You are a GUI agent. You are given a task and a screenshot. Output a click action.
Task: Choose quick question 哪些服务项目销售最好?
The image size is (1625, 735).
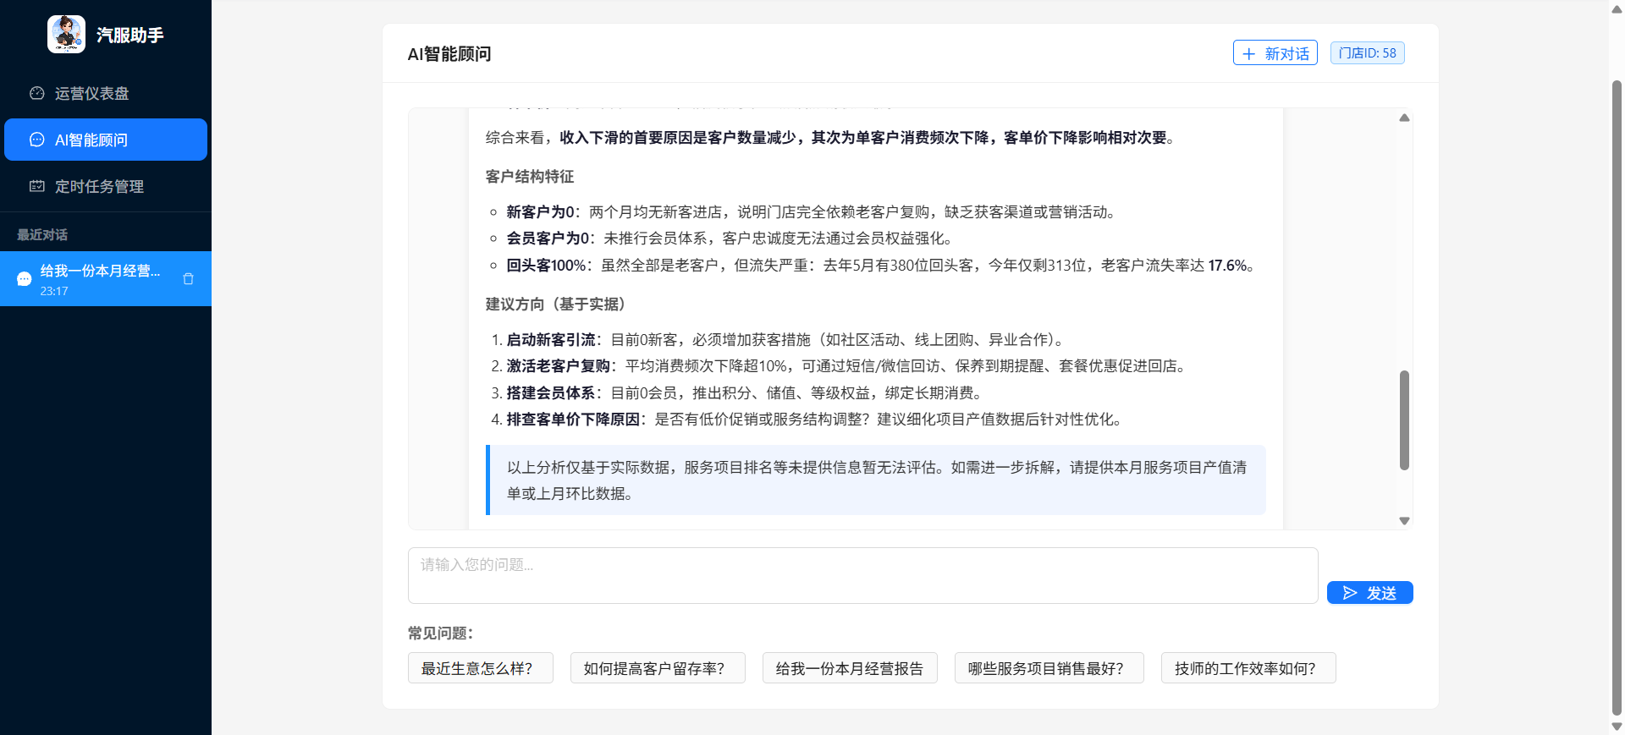click(1049, 668)
